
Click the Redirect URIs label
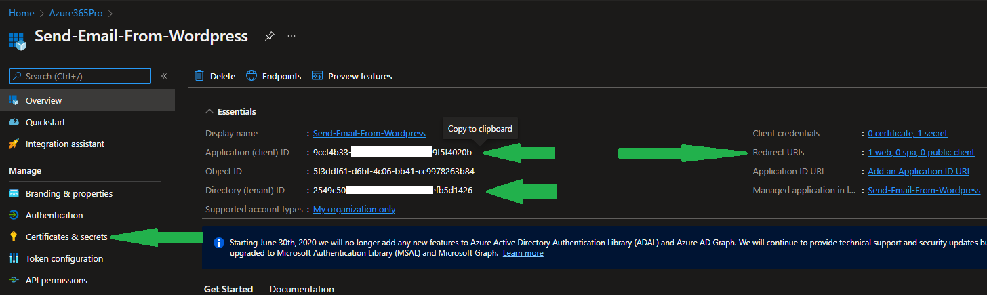(x=778, y=153)
